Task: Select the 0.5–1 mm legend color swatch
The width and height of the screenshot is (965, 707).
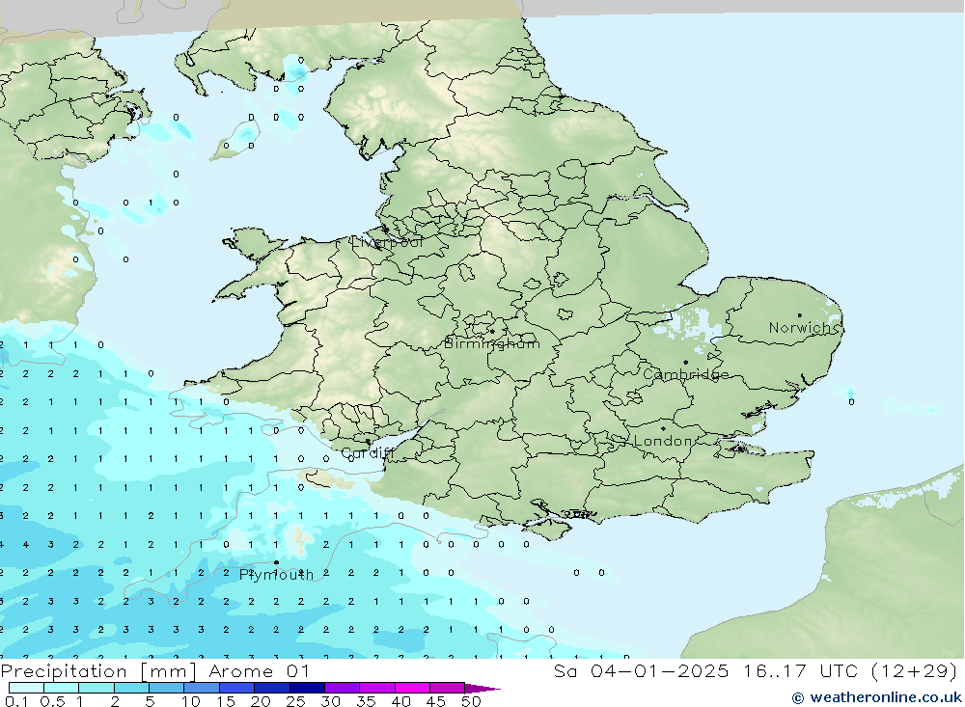Action: point(62,688)
